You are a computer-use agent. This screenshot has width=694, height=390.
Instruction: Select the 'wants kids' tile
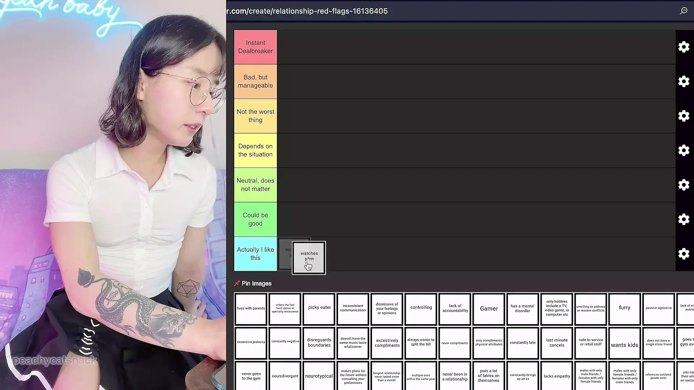(x=624, y=345)
